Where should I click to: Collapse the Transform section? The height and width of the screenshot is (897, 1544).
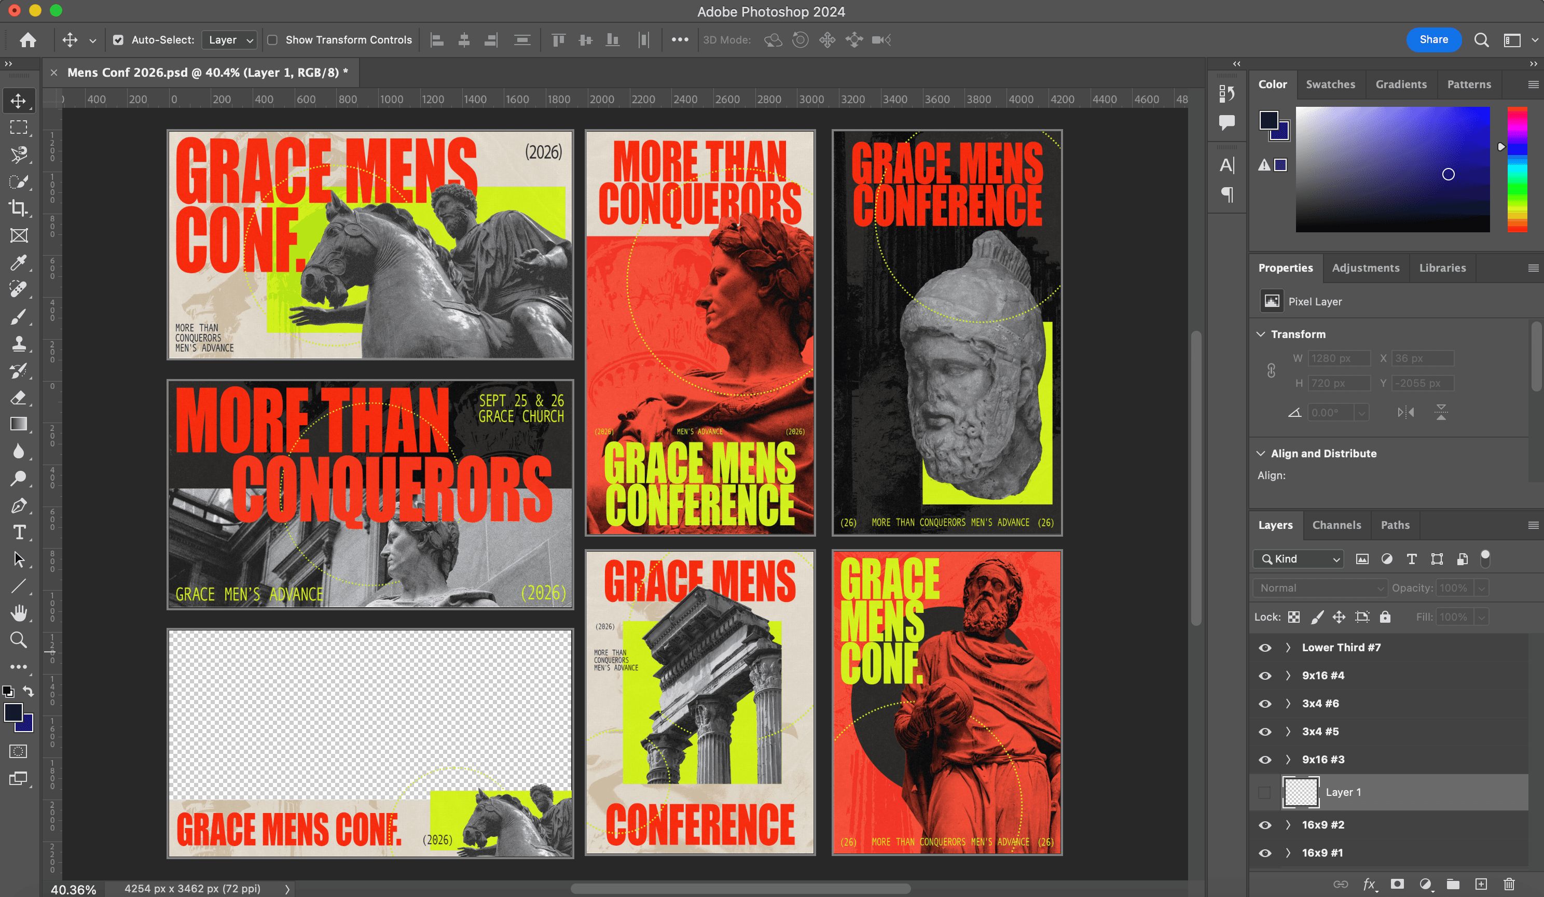pos(1261,334)
